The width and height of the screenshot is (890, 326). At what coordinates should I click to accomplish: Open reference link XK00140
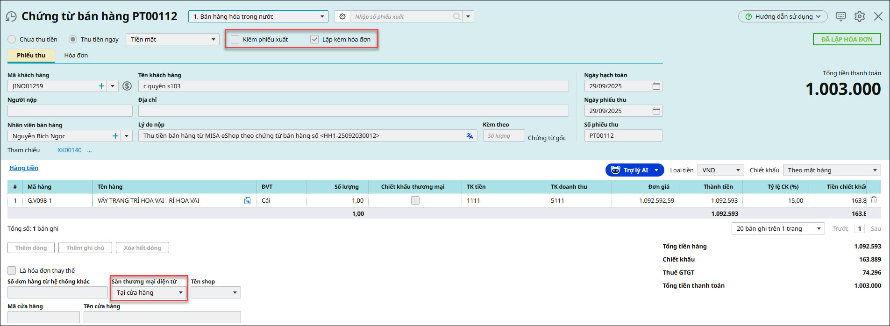pos(69,150)
